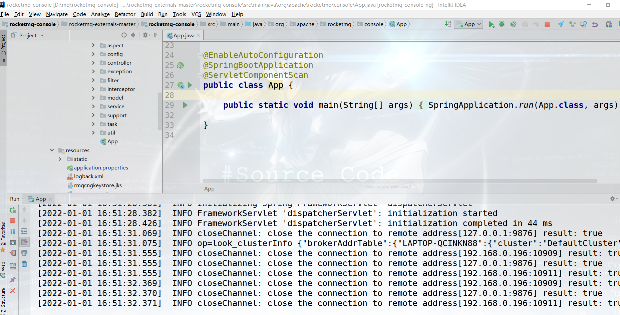Restore layout icon in Run panel
Viewport: 620px width, 315px height.
(13, 266)
